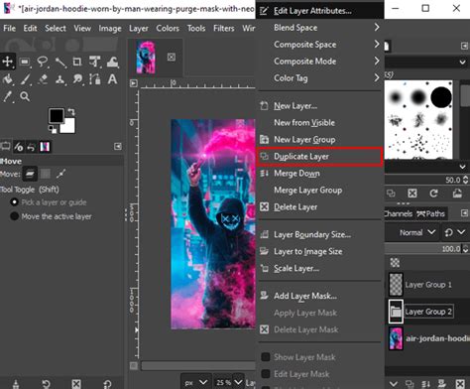
Task: Select the Crop tool
Action: click(77, 62)
